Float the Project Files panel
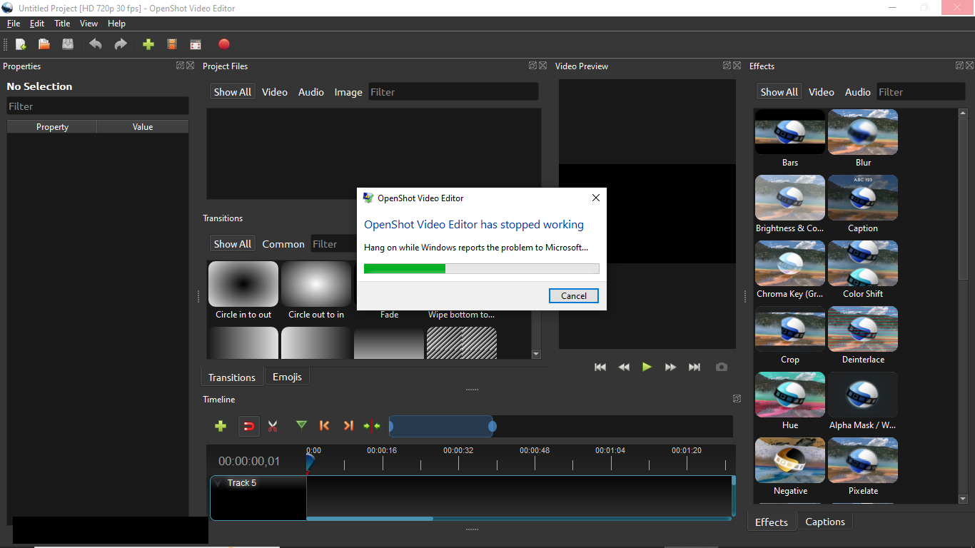 point(532,66)
